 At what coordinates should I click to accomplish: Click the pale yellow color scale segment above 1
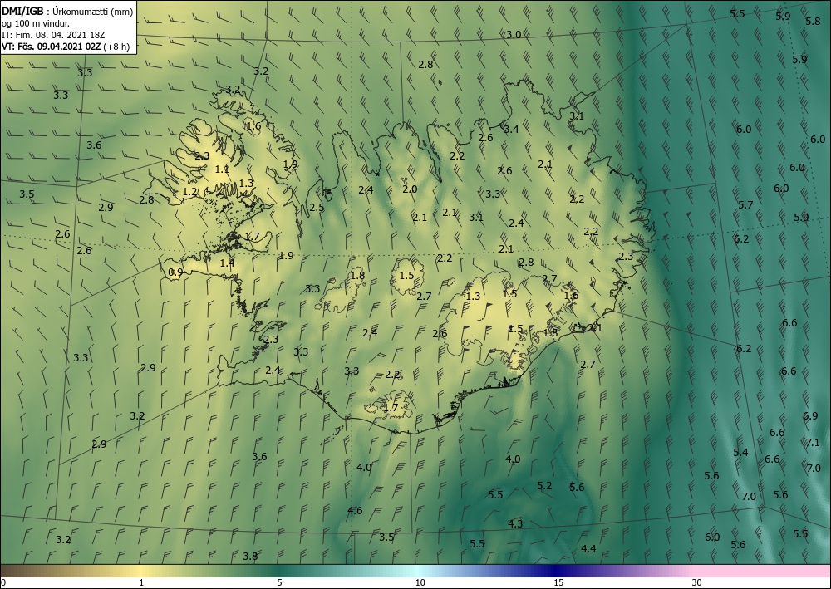[141, 571]
